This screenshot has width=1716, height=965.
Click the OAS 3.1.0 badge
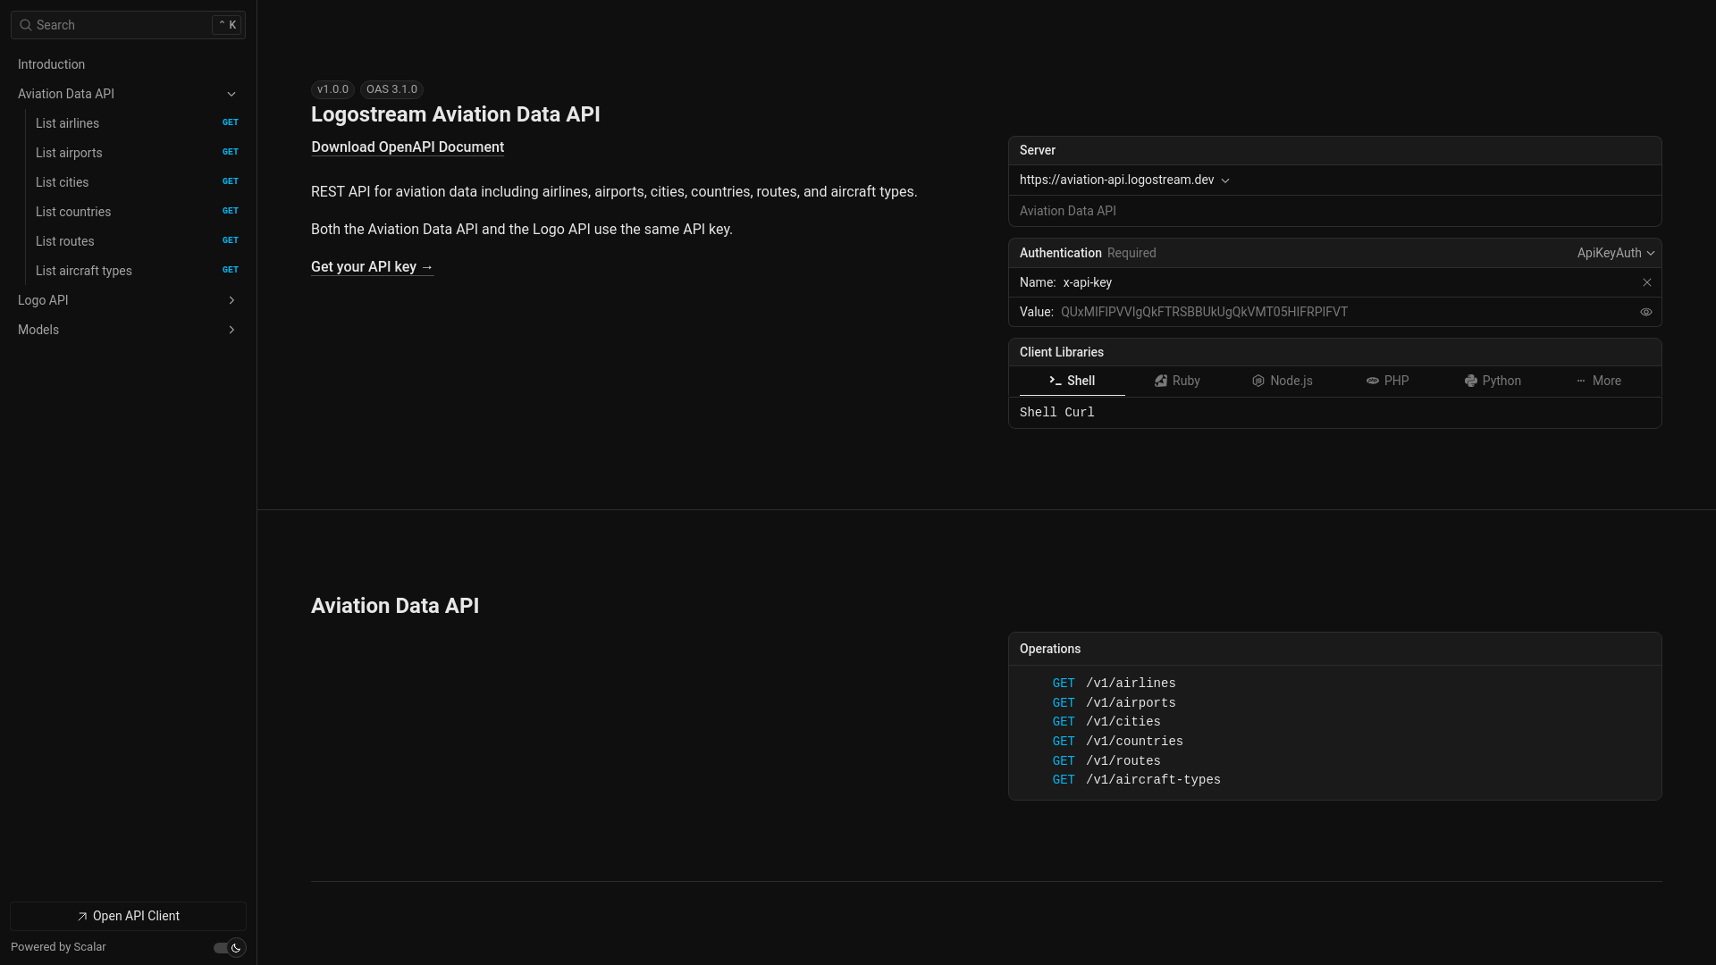[391, 89]
